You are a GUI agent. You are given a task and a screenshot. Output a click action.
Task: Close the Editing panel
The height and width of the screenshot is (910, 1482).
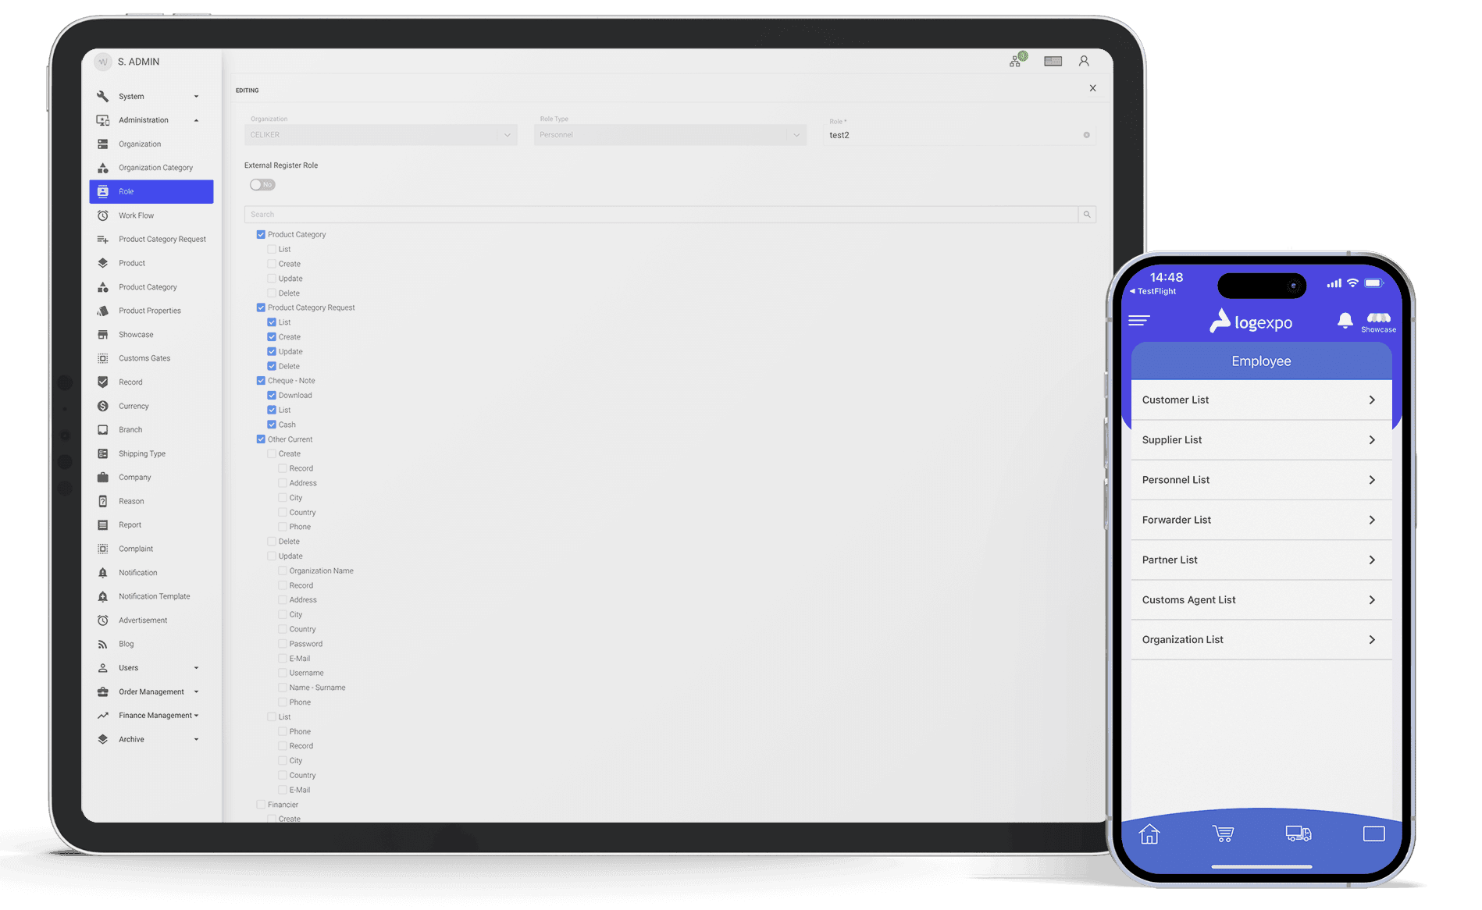coord(1092,88)
